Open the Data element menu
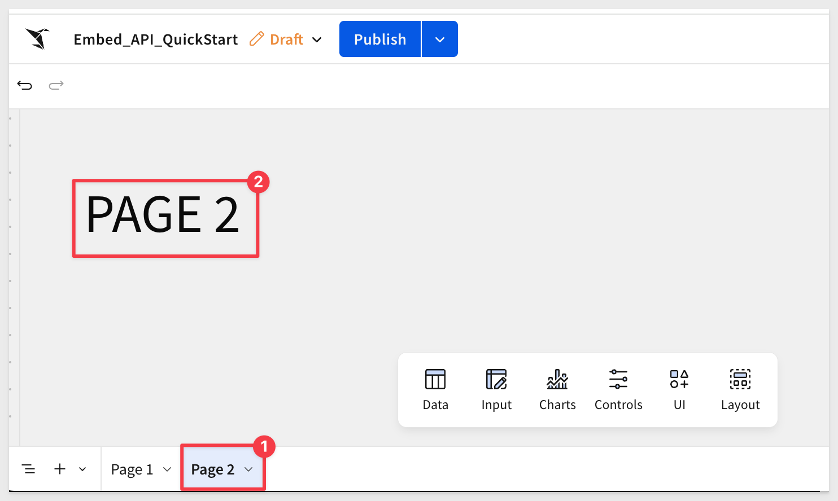Screen dimensions: 838x501 pos(435,389)
